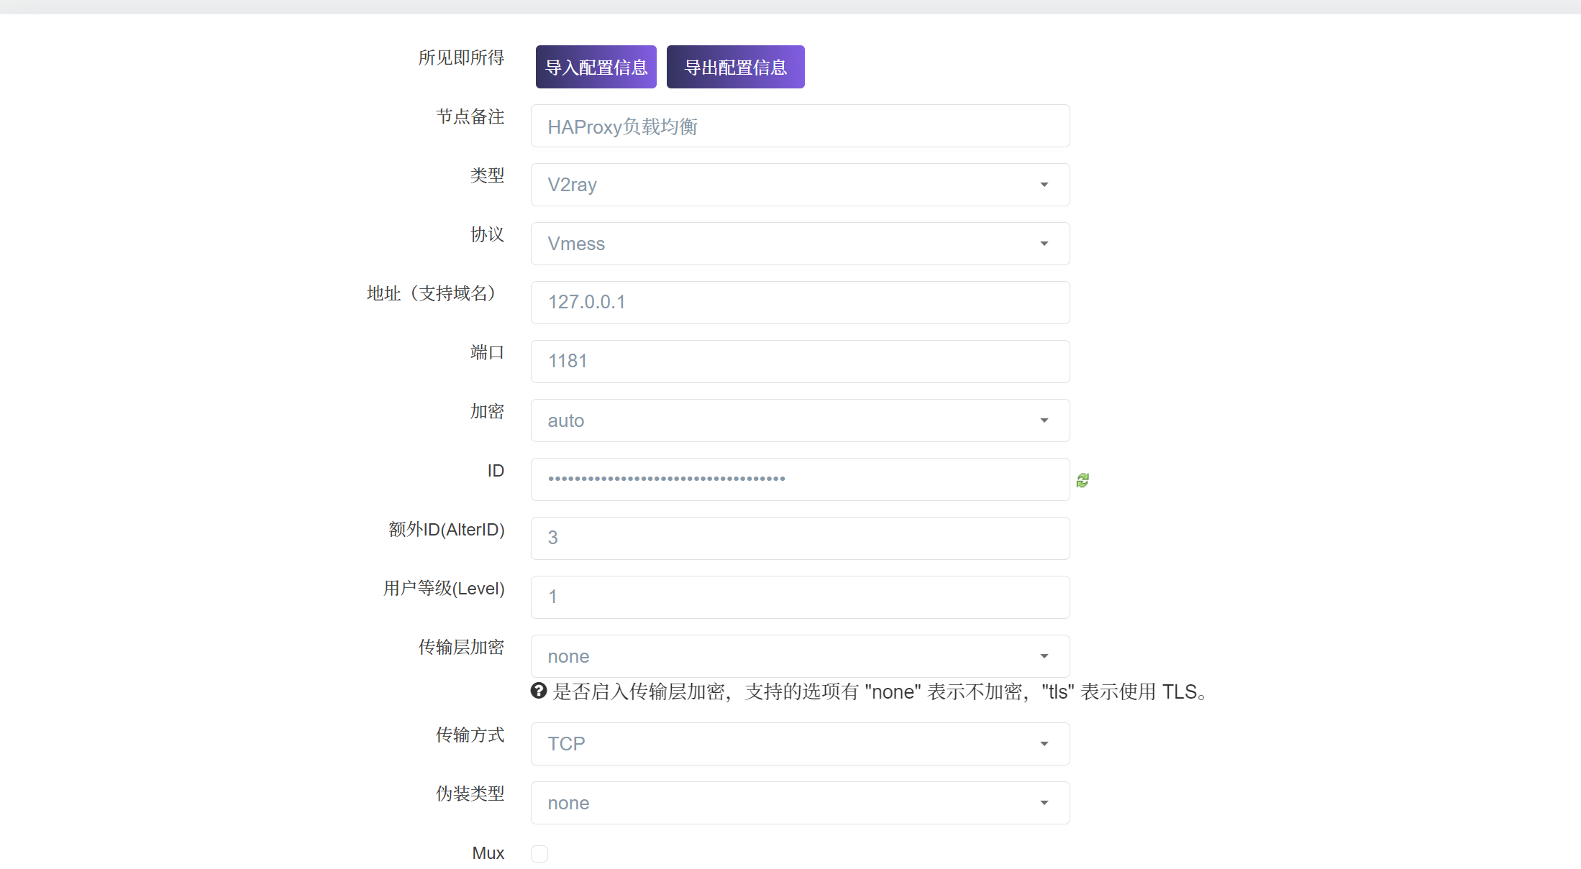Viewport: 1581px width, 869px height.
Task: Enable the Mux checkbox
Action: tap(539, 853)
